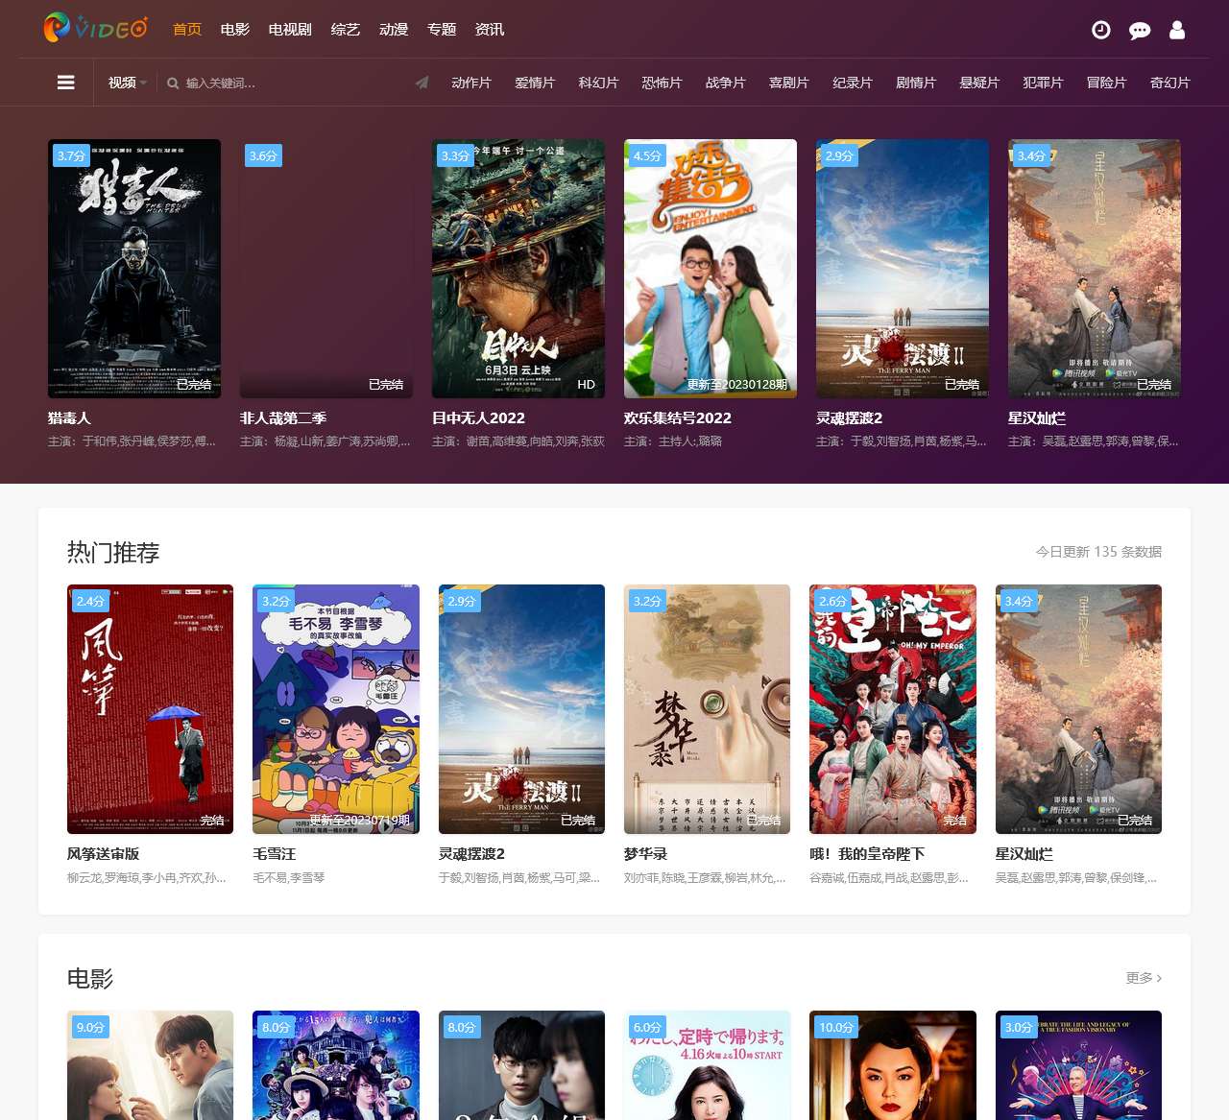Viewport: 1229px width, 1120px height.
Task: Click the 猎毒人 title link
Action: 69,417
